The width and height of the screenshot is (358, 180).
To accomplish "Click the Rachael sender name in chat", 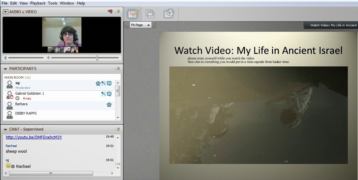I will tap(11, 146).
